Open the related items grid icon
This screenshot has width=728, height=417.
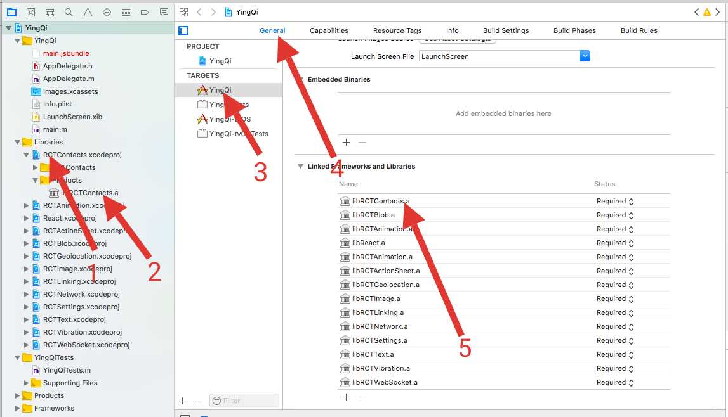(x=184, y=13)
